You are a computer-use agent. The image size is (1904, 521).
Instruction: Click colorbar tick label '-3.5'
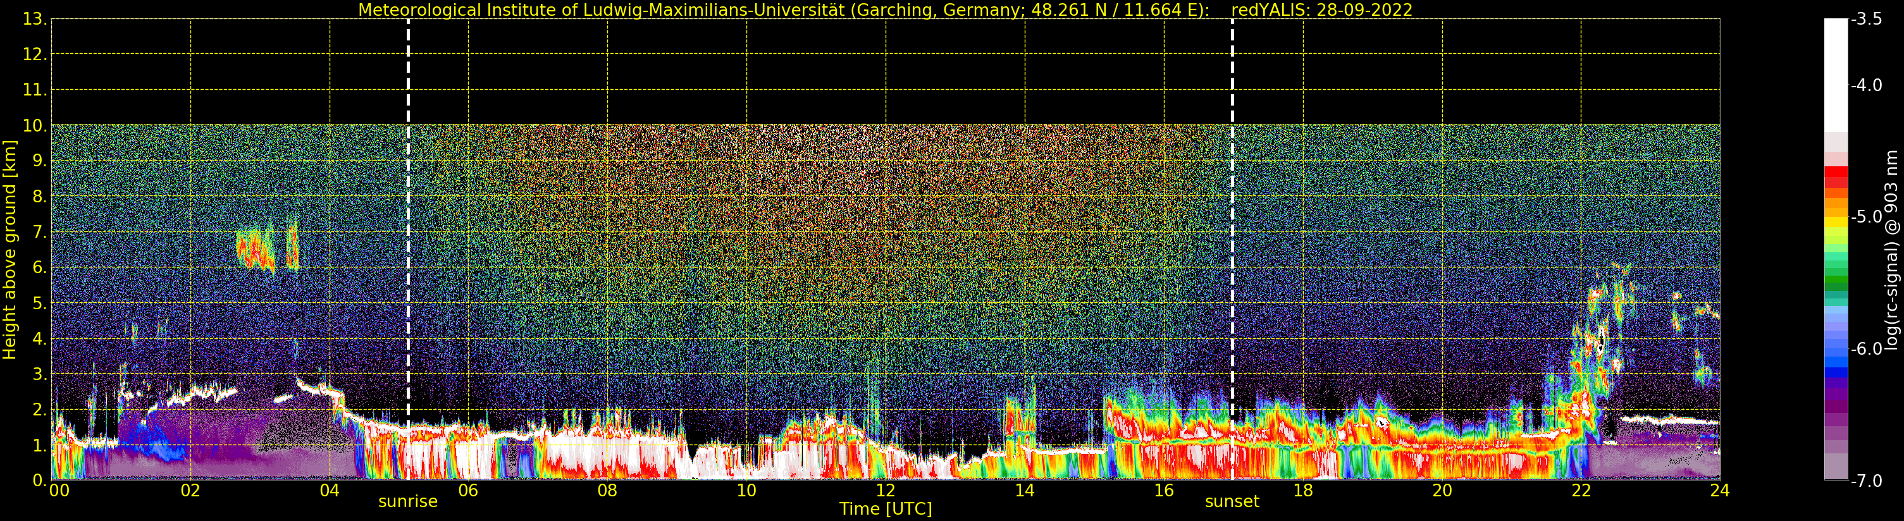click(x=1866, y=19)
